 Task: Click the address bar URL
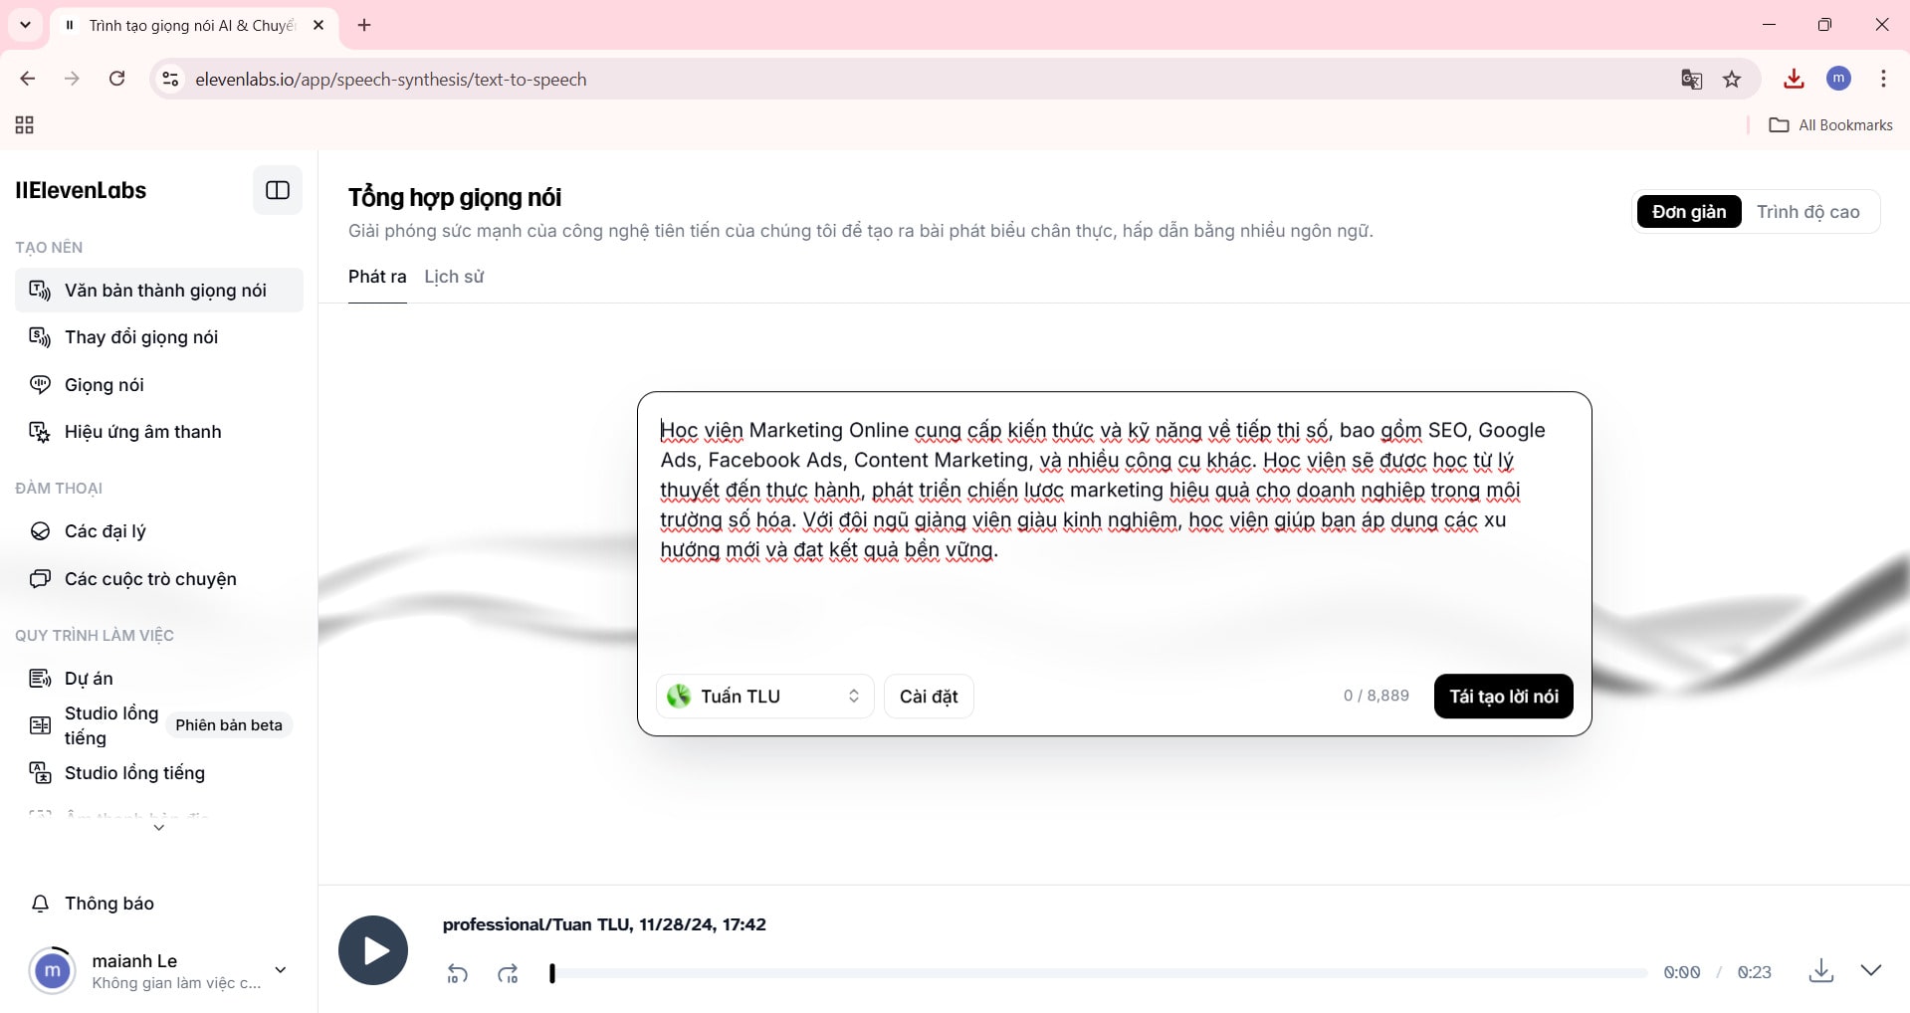click(391, 80)
